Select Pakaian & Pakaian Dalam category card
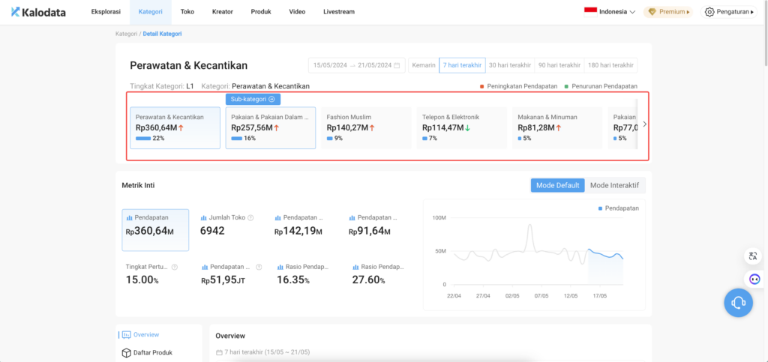Screen dimensions: 768x362 point(270,127)
